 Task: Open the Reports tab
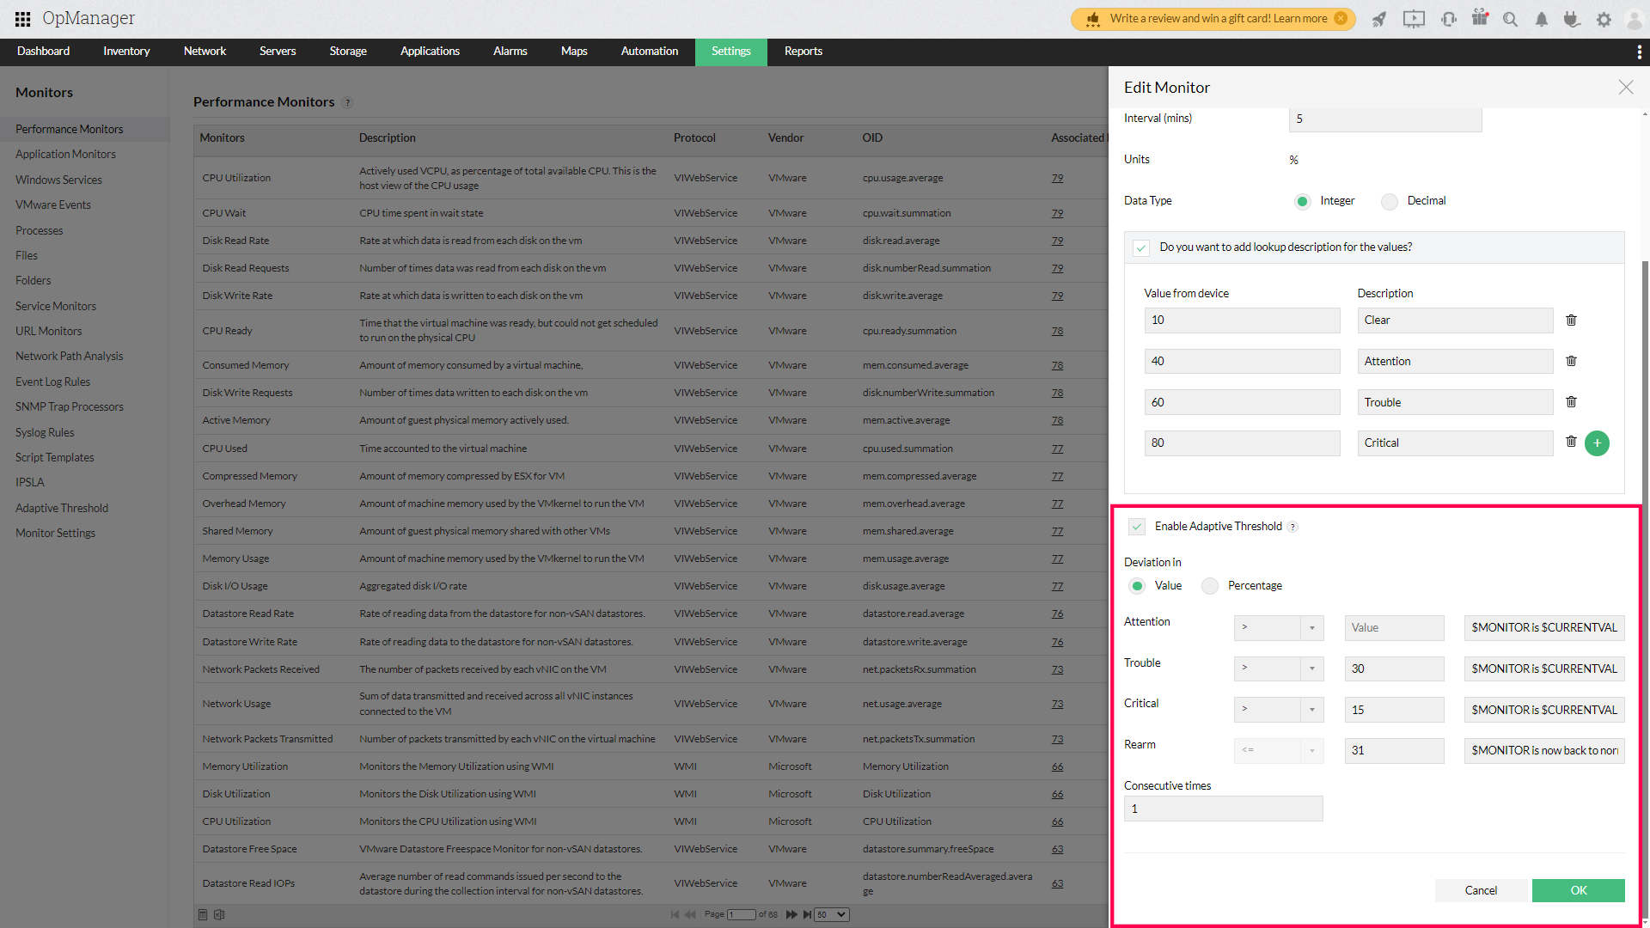[x=803, y=52]
